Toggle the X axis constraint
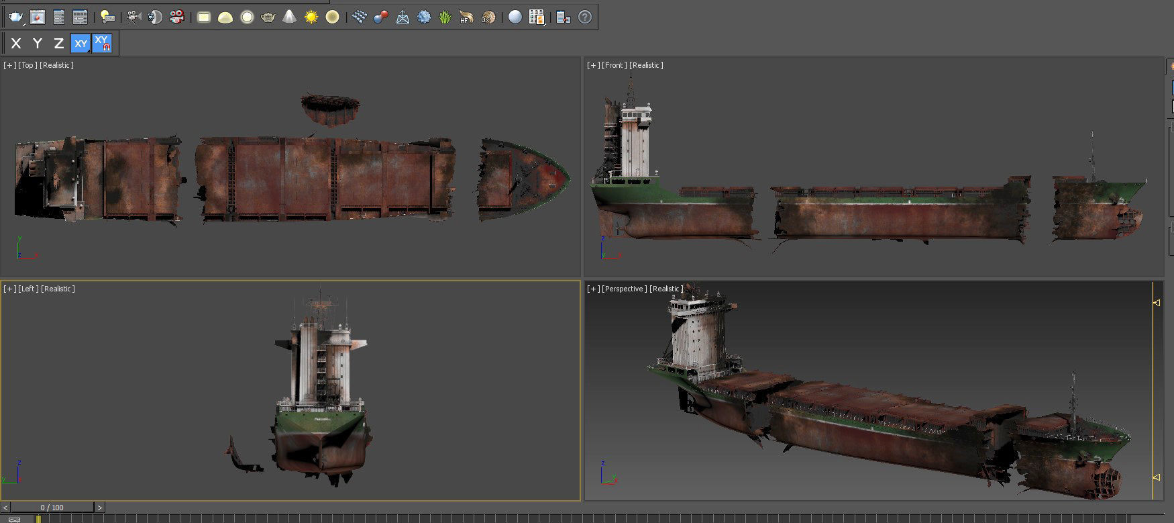 [x=16, y=44]
